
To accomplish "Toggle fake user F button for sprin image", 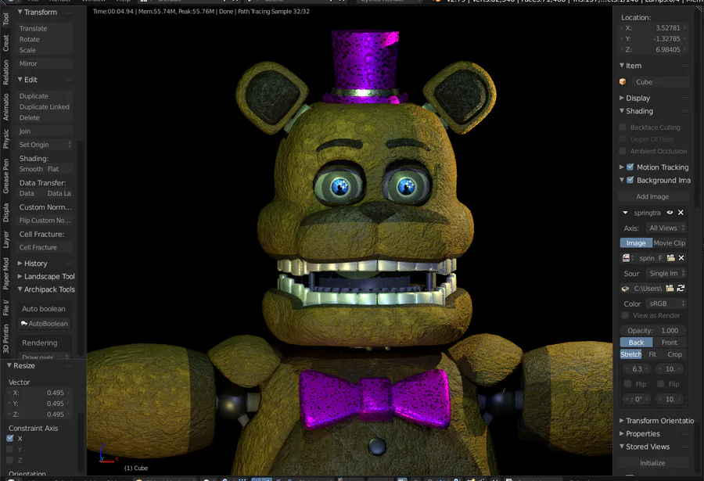I will [x=660, y=258].
